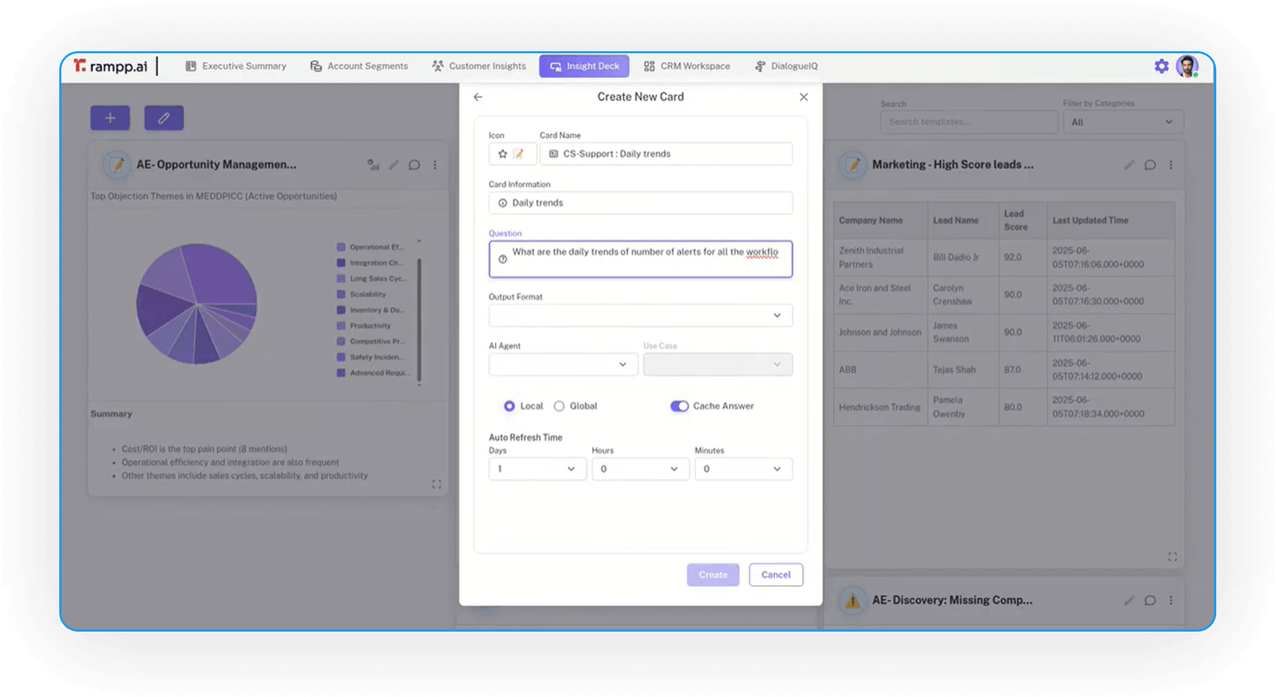Click the pie chart legend scrollbar
Image resolution: width=1276 pixels, height=697 pixels.
tap(419, 320)
